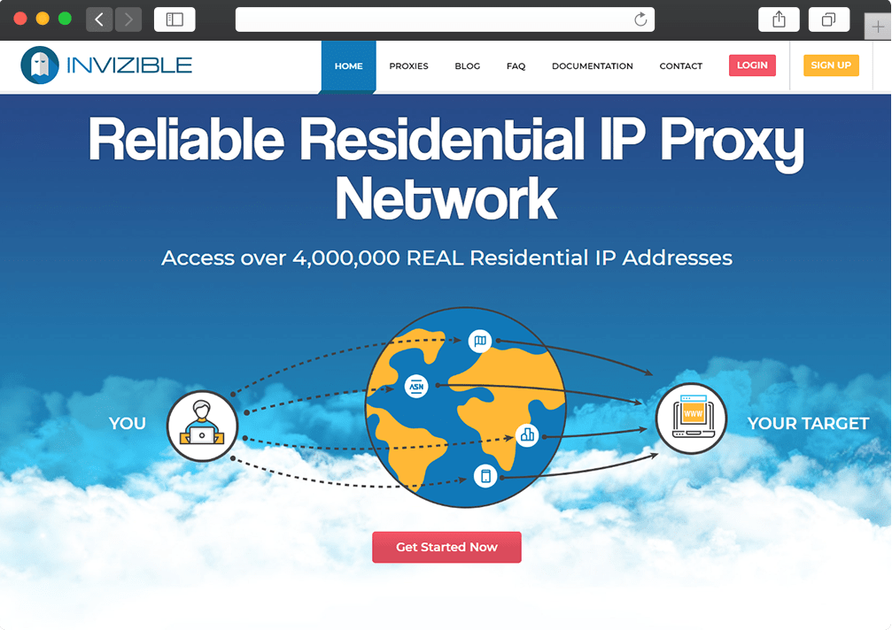Viewport: 892px width, 630px height.
Task: Open the share sheet icon
Action: (x=779, y=19)
